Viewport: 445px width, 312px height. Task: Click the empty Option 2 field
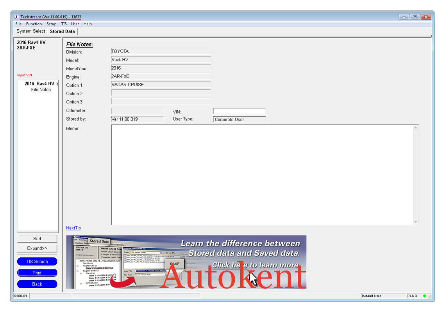(161, 93)
